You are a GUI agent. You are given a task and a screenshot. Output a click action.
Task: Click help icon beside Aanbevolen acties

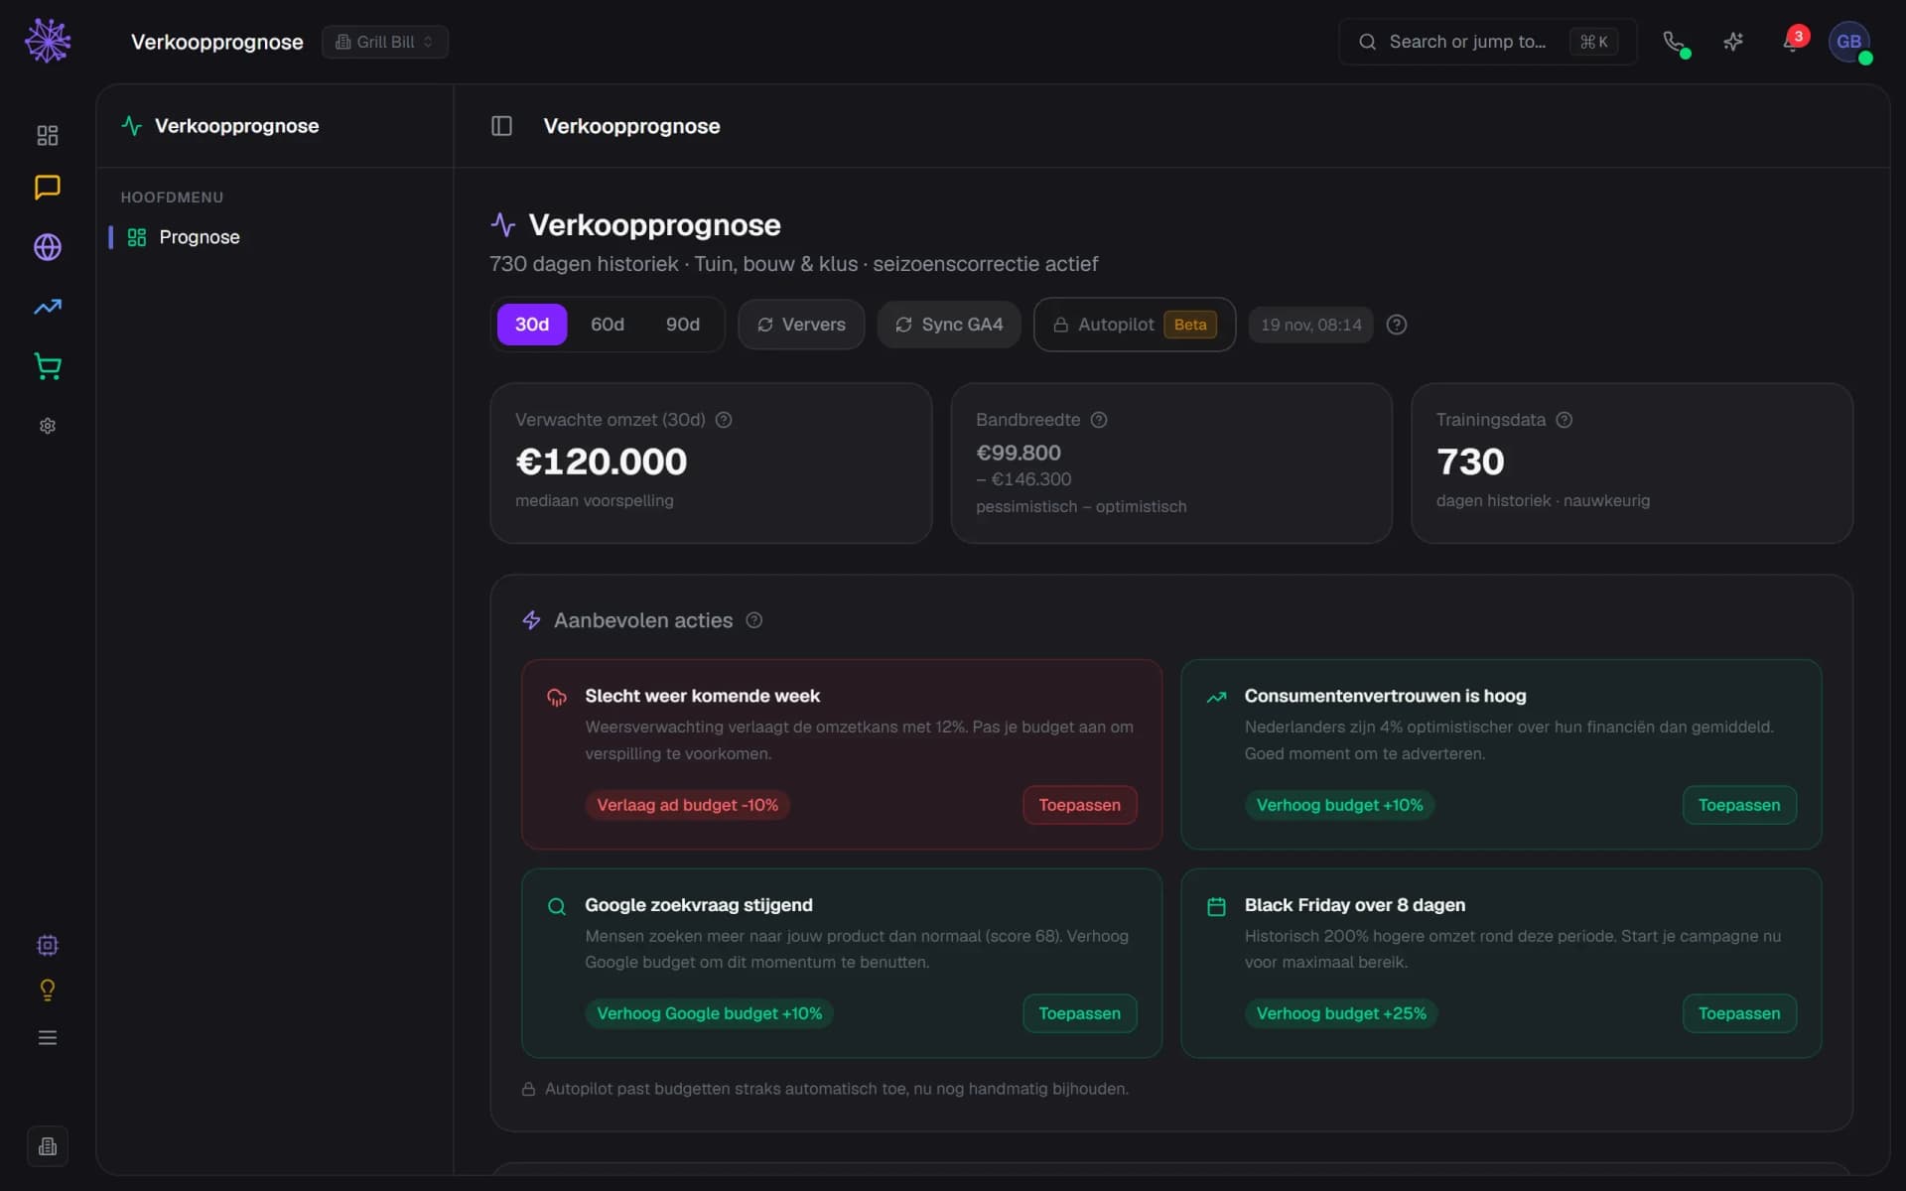(754, 620)
